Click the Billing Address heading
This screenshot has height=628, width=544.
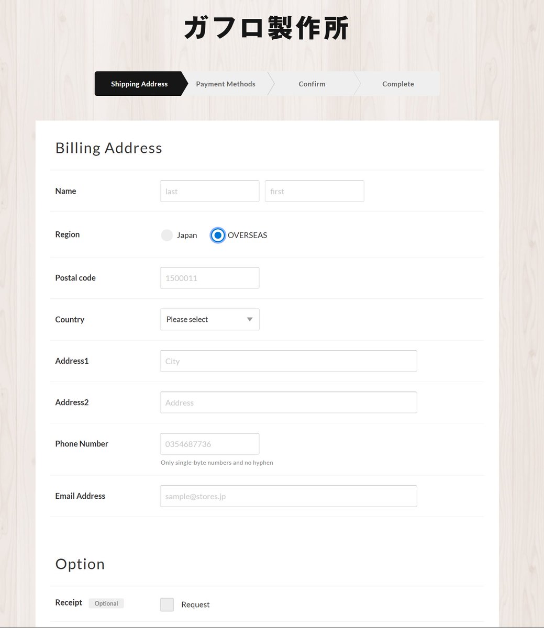pyautogui.click(x=109, y=148)
